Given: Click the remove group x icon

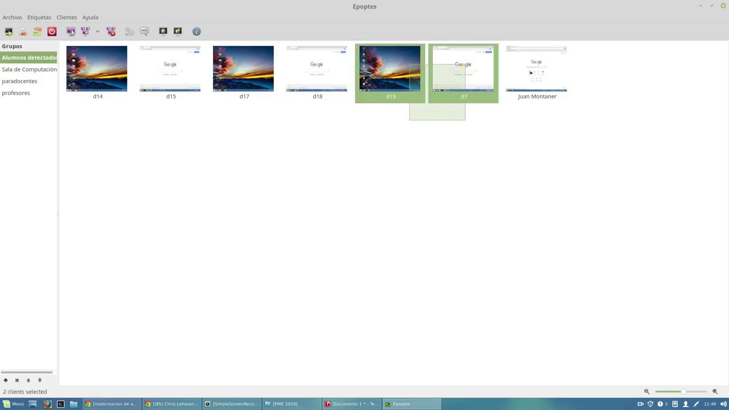Looking at the screenshot, I should [17, 380].
